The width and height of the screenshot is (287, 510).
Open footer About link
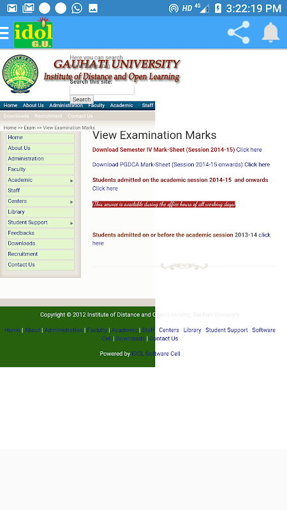(x=33, y=330)
